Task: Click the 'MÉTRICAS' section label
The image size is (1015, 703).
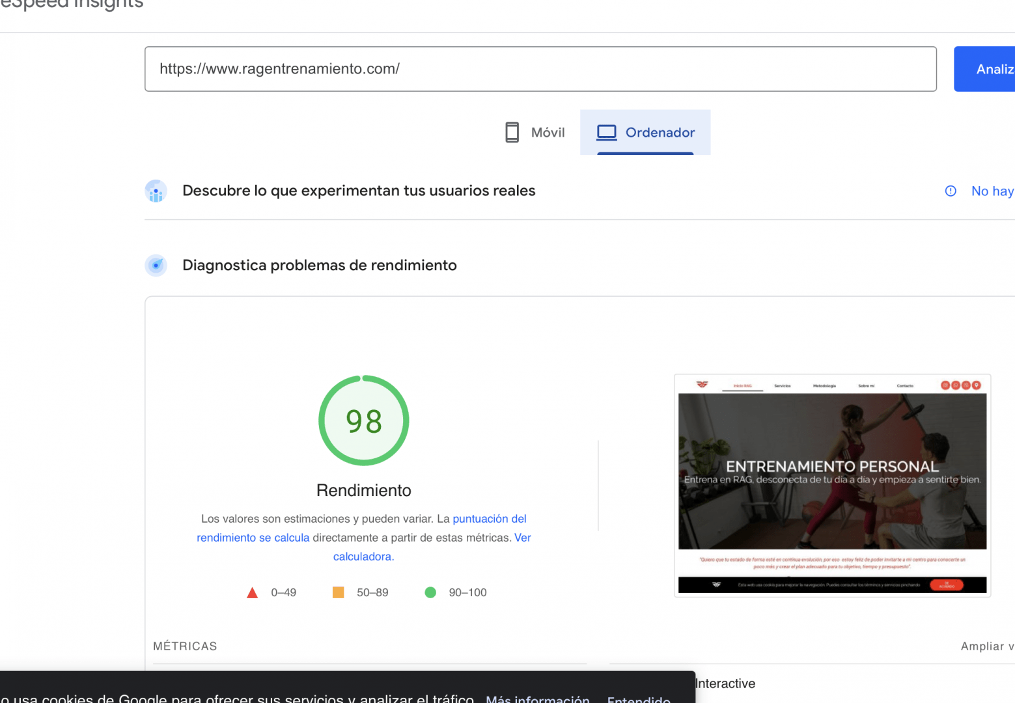Action: click(x=185, y=646)
